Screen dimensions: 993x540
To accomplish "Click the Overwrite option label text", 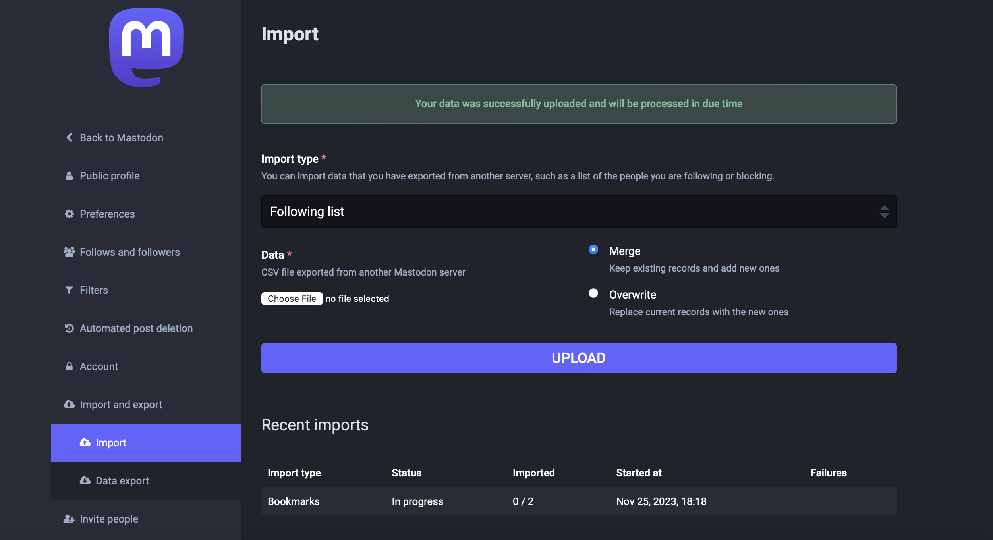I will tap(632, 295).
